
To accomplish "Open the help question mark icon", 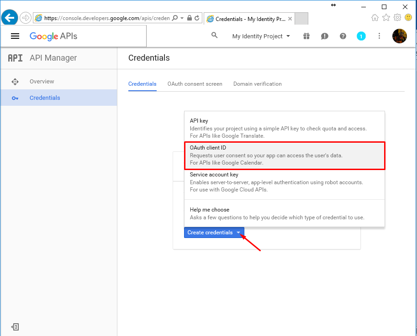I will tap(343, 36).
